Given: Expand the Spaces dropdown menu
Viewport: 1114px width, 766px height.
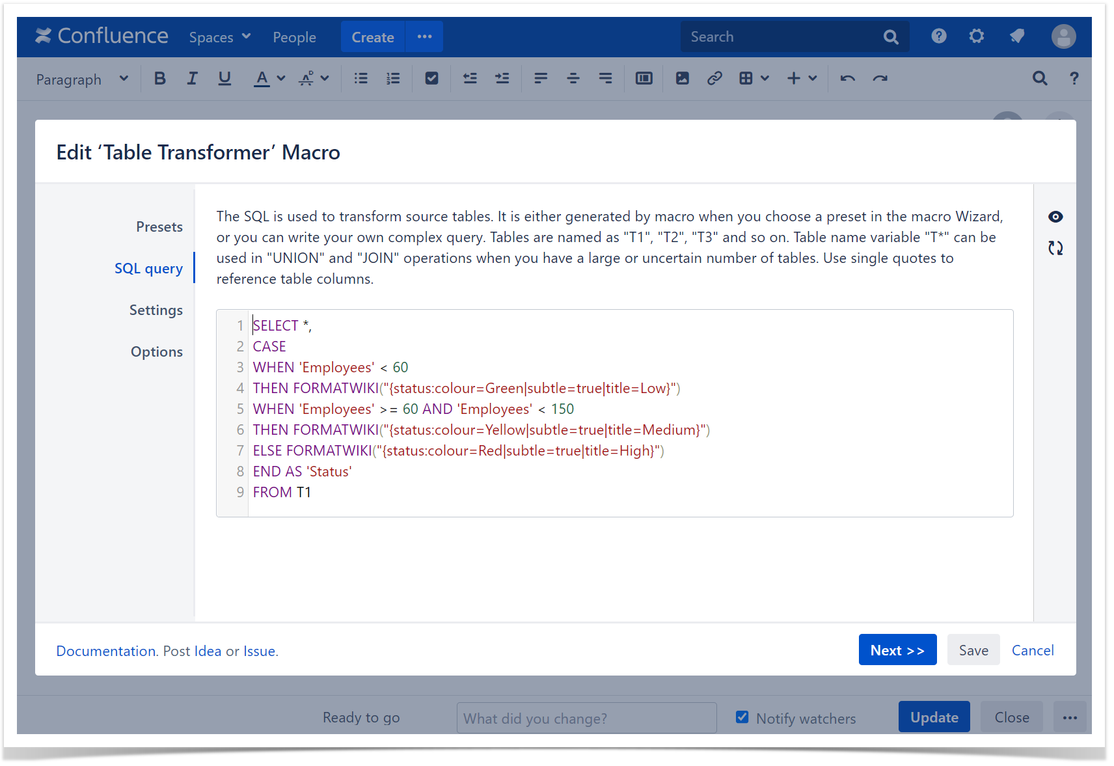Looking at the screenshot, I should tap(219, 37).
